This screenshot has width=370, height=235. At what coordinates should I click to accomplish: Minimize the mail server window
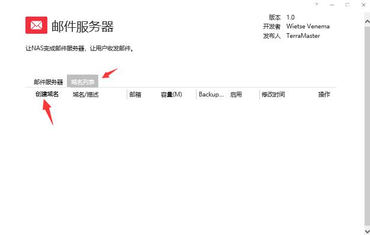332,5
